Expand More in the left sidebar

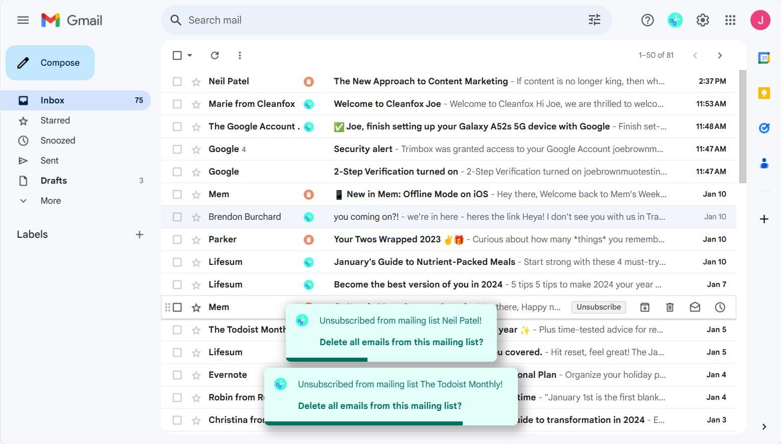coord(50,200)
